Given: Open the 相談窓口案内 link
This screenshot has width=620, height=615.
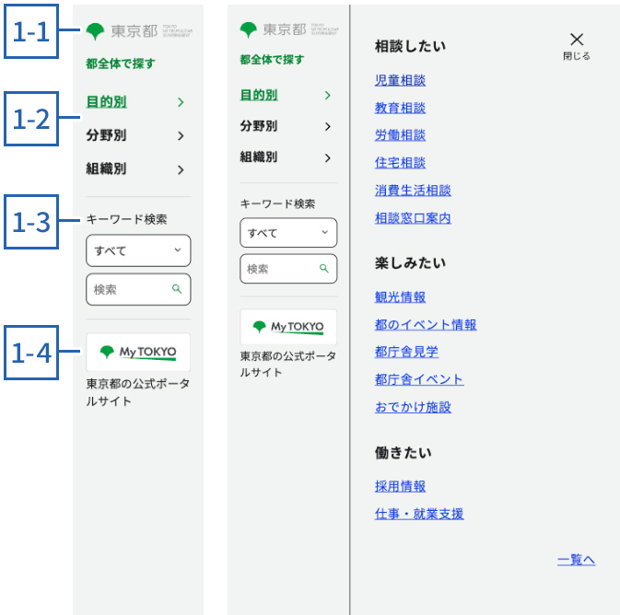Looking at the screenshot, I should (413, 218).
